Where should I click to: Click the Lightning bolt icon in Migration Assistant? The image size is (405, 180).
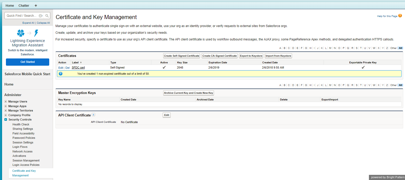36,33
